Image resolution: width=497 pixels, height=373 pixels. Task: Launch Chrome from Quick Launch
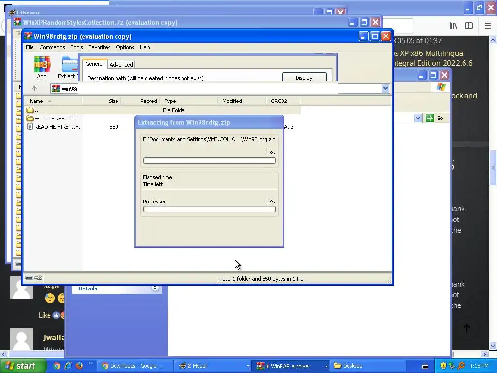pyautogui.click(x=57, y=366)
